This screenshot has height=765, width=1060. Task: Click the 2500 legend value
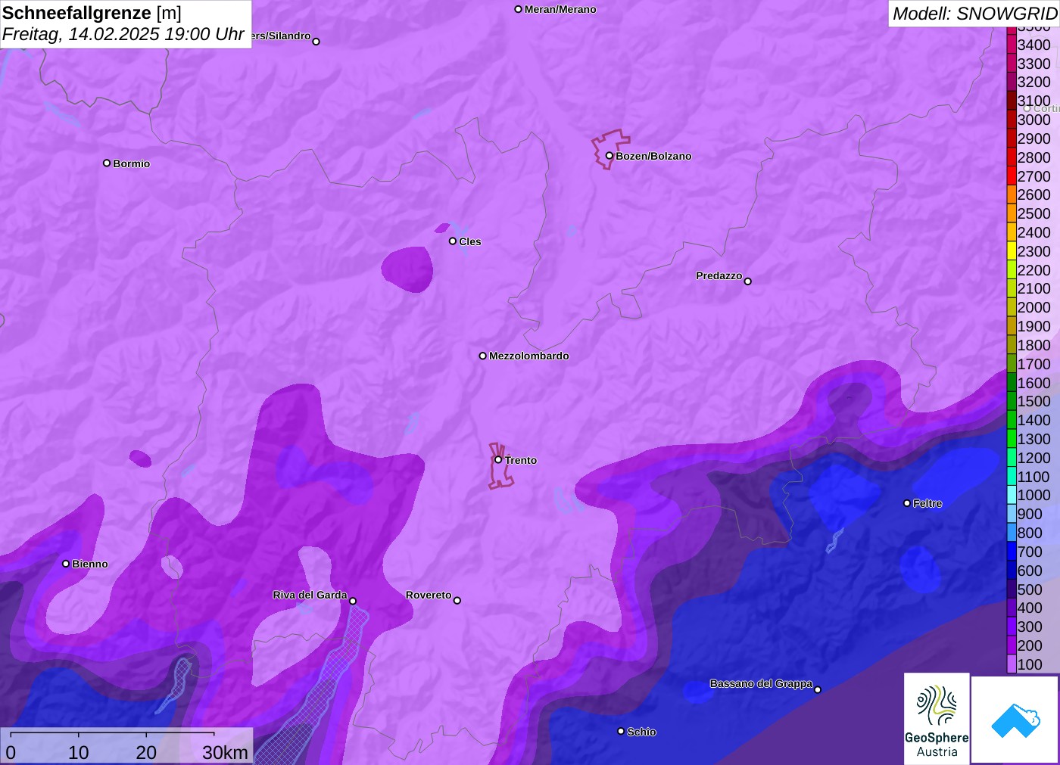click(x=1034, y=213)
